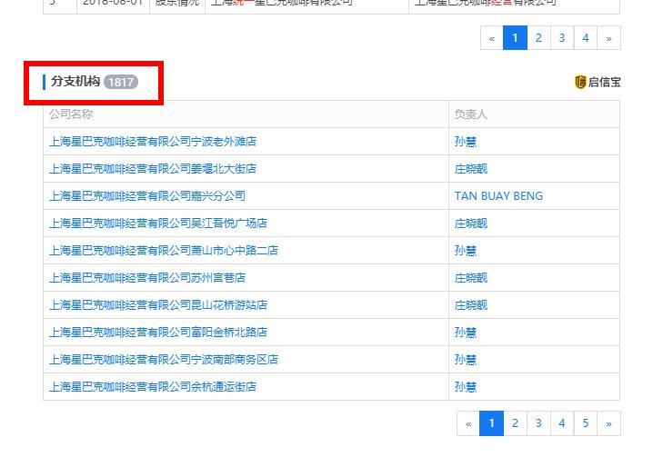Image resolution: width=663 pixels, height=467 pixels.
Task: Click the 公司名称 column header
Action: (71, 114)
